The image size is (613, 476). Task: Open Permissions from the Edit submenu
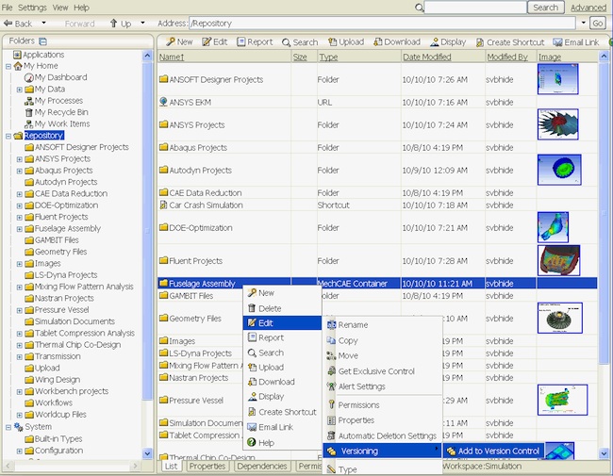pos(353,405)
